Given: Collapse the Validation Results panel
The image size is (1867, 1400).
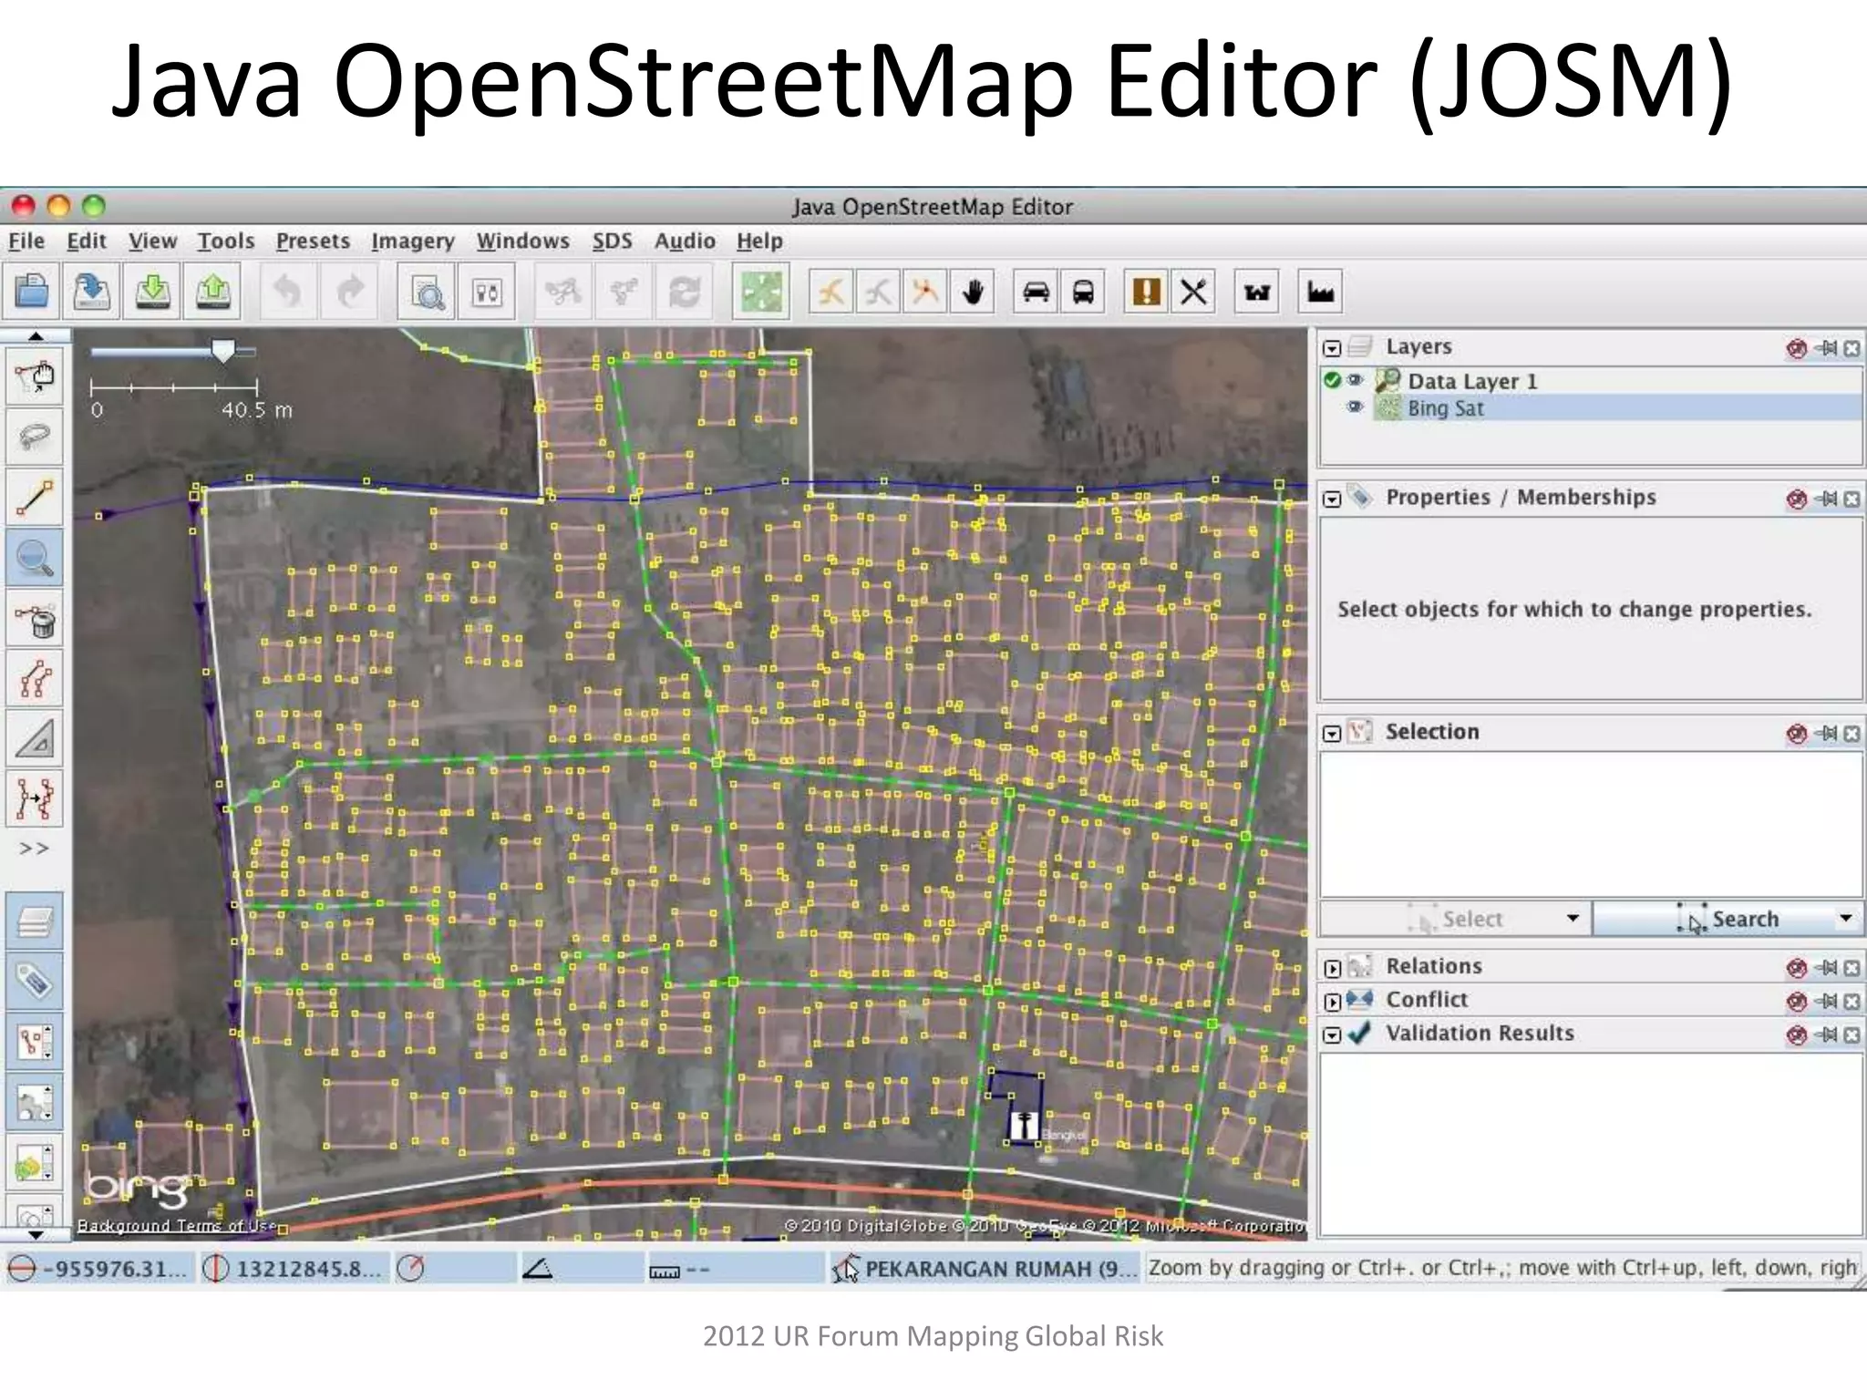Looking at the screenshot, I should point(1332,1035).
